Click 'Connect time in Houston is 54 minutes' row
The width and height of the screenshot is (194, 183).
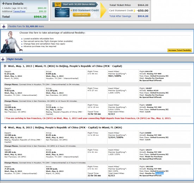[x=97, y=84]
